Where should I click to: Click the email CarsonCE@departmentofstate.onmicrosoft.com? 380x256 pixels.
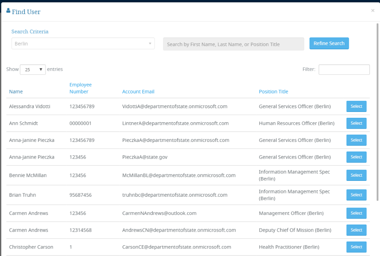pos(177,247)
